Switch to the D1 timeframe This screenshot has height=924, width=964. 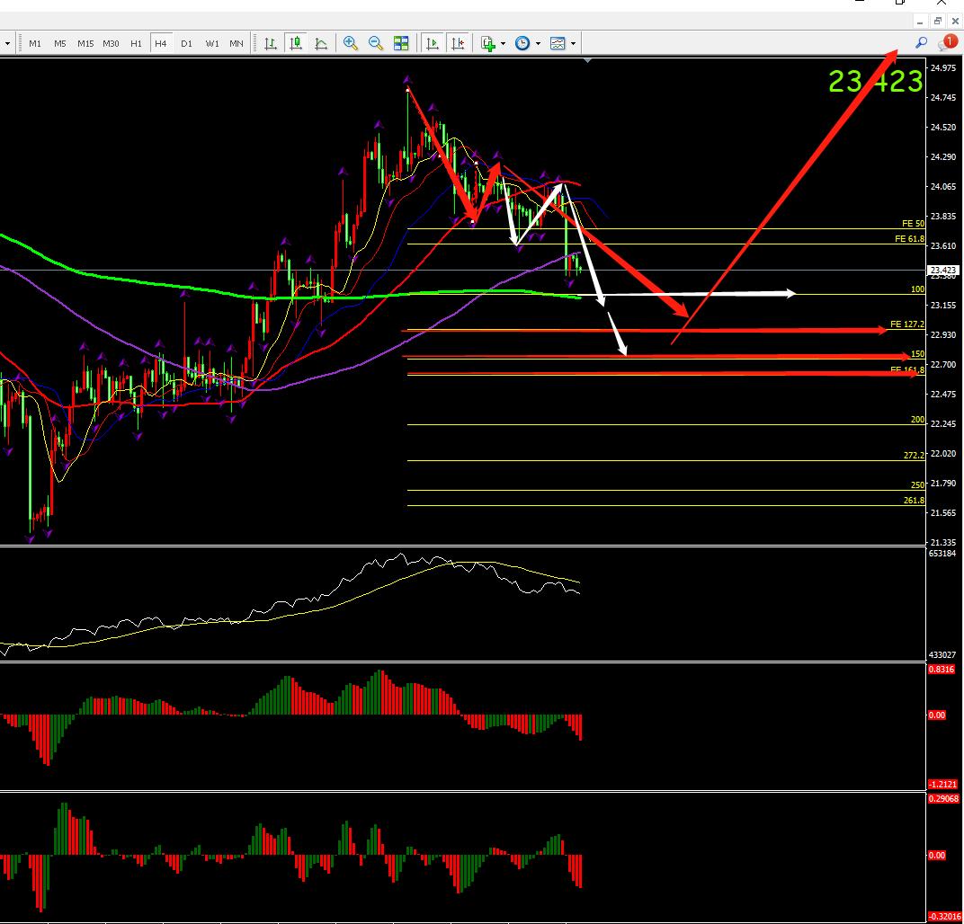[186, 43]
